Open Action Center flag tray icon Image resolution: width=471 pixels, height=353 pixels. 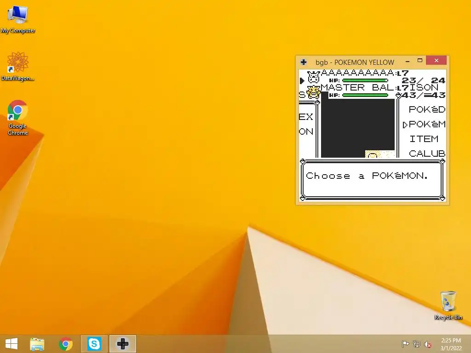[405, 344]
